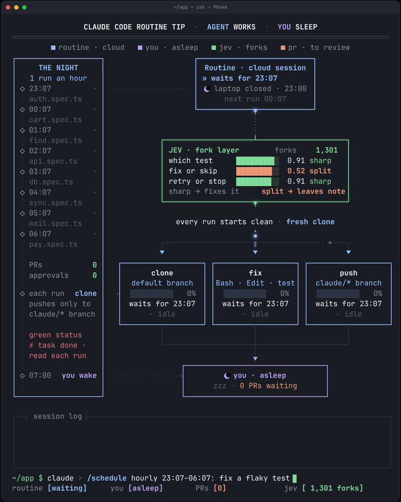This screenshot has height=502, width=401.
Task: Select the diamond marker above auth.spec.ts
Action: (x=22, y=89)
